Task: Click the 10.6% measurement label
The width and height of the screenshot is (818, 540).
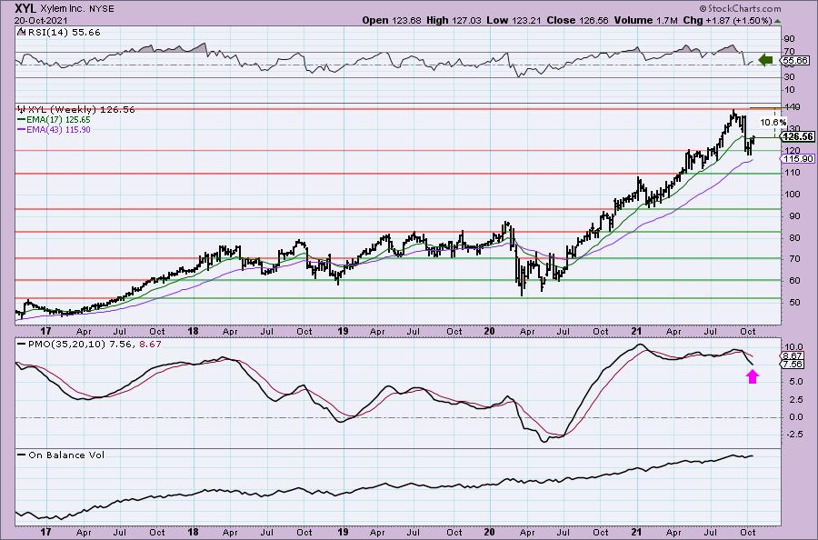Action: [773, 122]
